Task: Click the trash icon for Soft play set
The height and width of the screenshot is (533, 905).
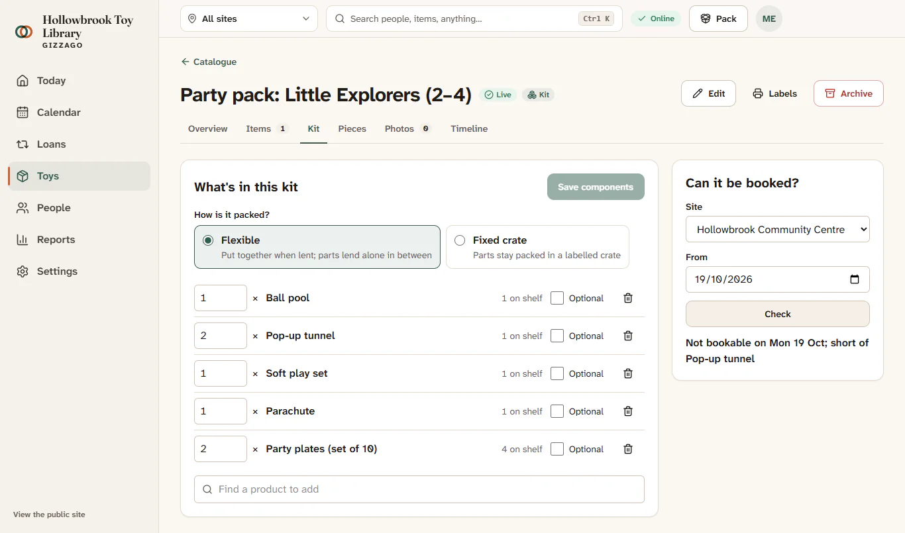Action: (x=628, y=373)
